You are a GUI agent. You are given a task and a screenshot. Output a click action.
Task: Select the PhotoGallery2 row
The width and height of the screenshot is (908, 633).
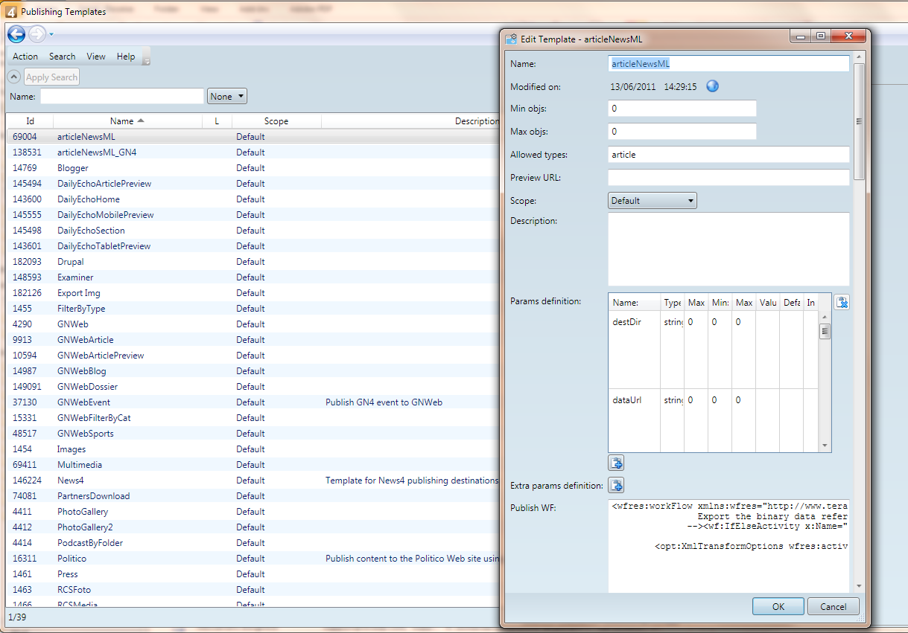pos(253,527)
